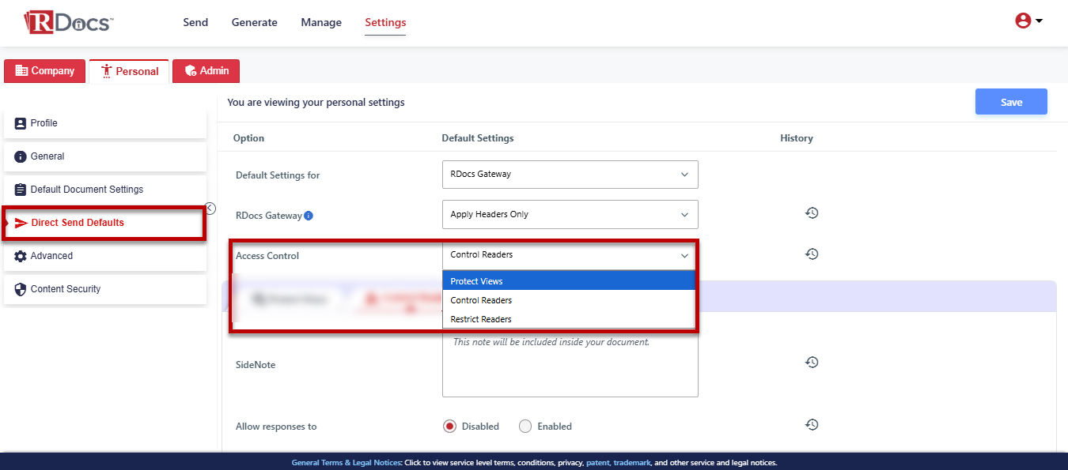Viewport: 1068px width, 470px height.
Task: View history for Access Control setting
Action: 811,254
